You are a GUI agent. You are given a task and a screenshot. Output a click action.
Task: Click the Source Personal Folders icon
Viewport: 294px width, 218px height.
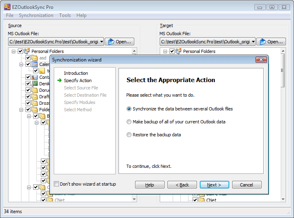[27, 51]
